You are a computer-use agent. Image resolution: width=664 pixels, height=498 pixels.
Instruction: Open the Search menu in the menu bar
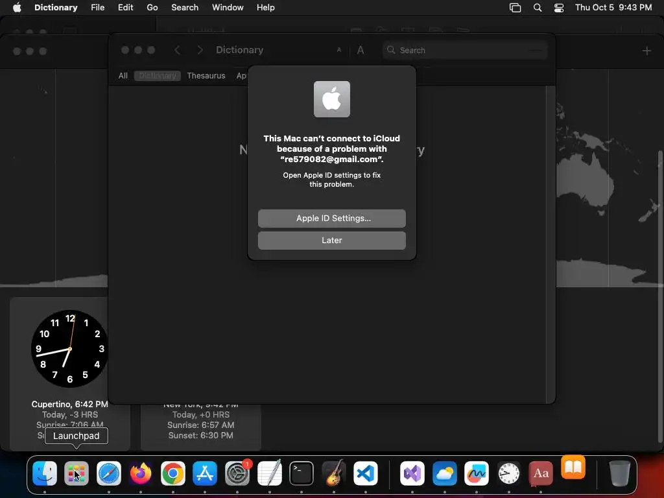[x=185, y=7]
